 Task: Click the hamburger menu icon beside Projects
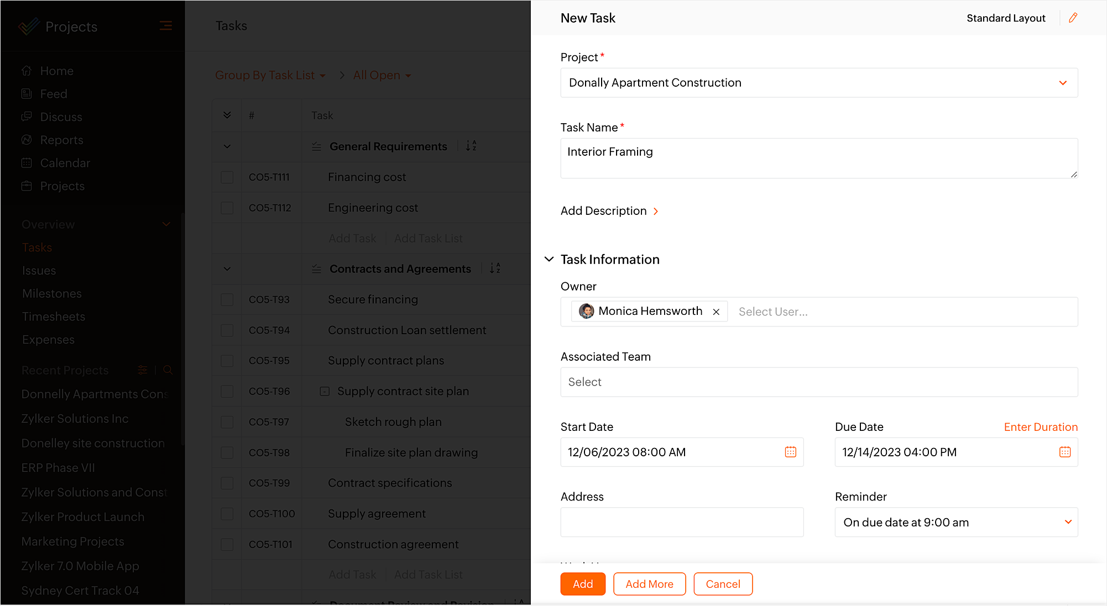[165, 26]
